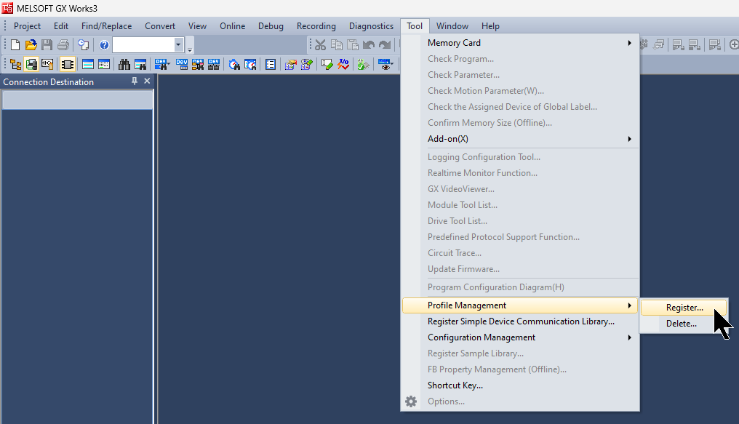The height and width of the screenshot is (424, 739).
Task: Choose Delete... in Profile Management submenu
Action: pos(684,324)
